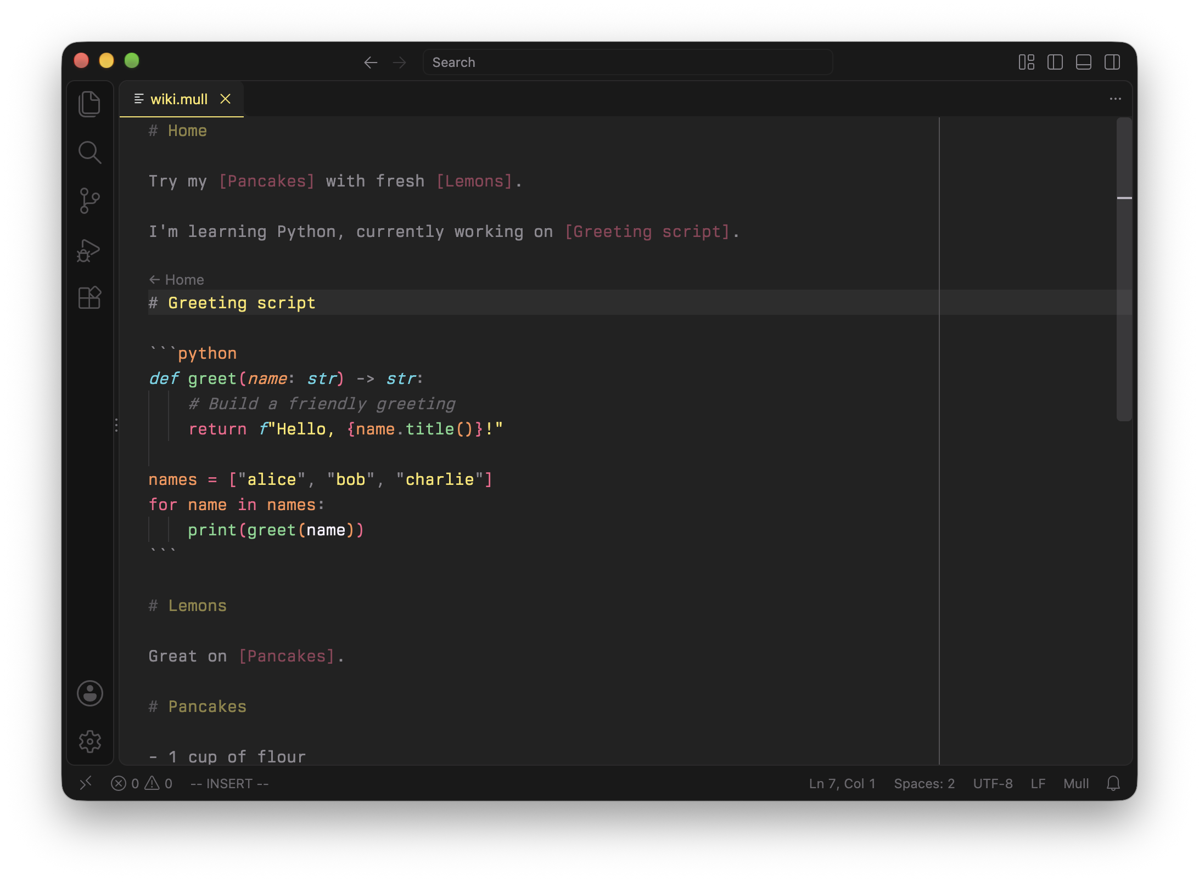1199x882 pixels.
Task: Open the Explorer files icon
Action: coord(89,104)
